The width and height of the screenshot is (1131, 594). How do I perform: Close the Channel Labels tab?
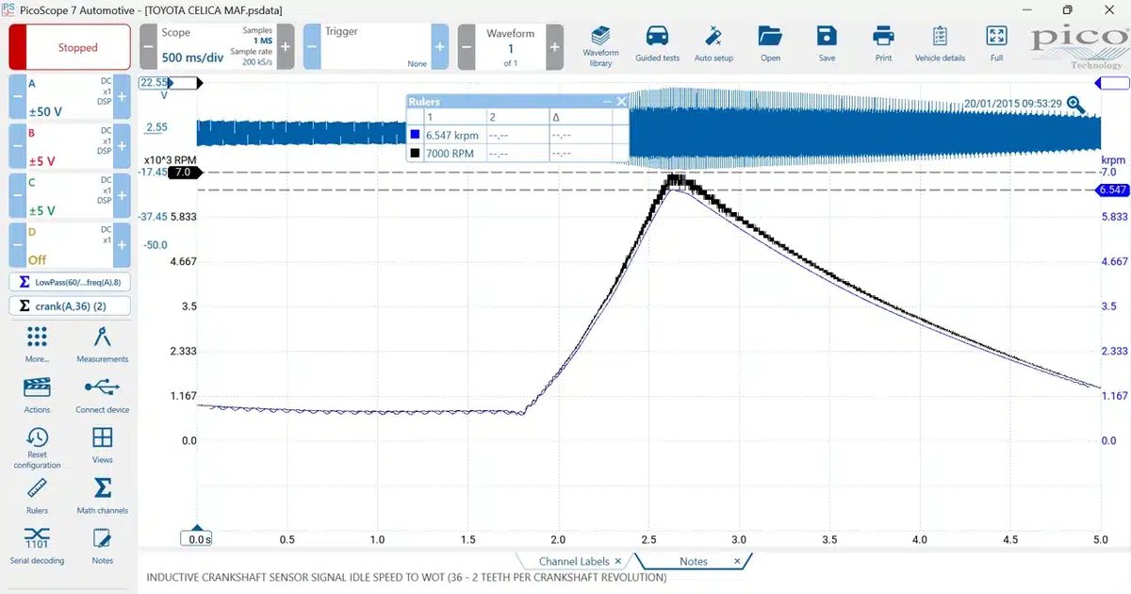pyautogui.click(x=618, y=561)
